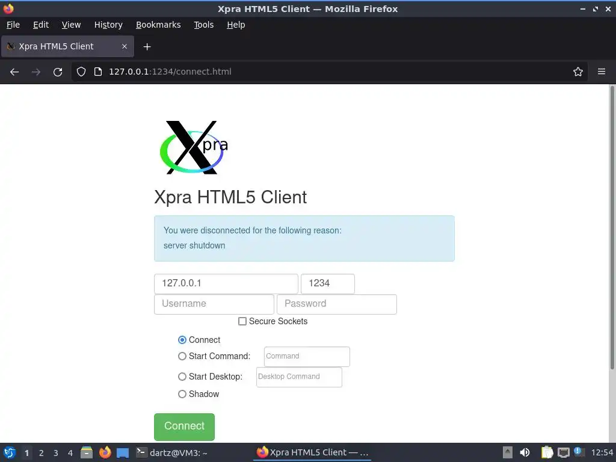Open the Edit menu

[x=41, y=25]
